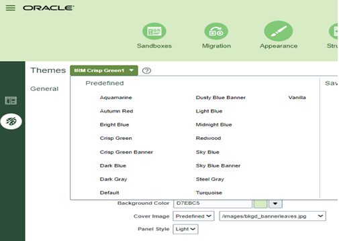Choose the Autumn Red theme

(x=116, y=111)
